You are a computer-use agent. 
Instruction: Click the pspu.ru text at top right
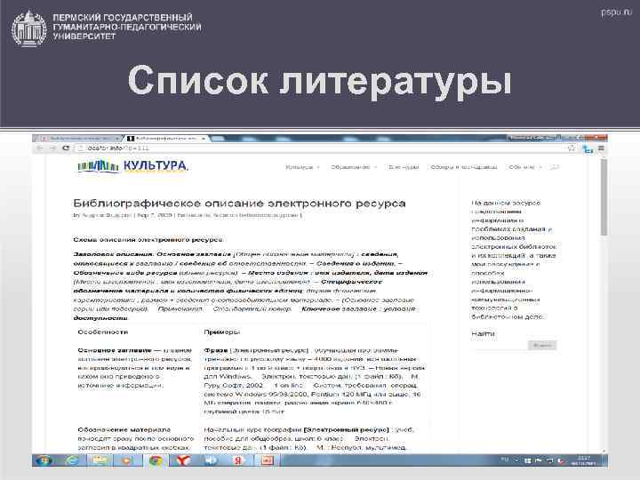pyautogui.click(x=616, y=12)
